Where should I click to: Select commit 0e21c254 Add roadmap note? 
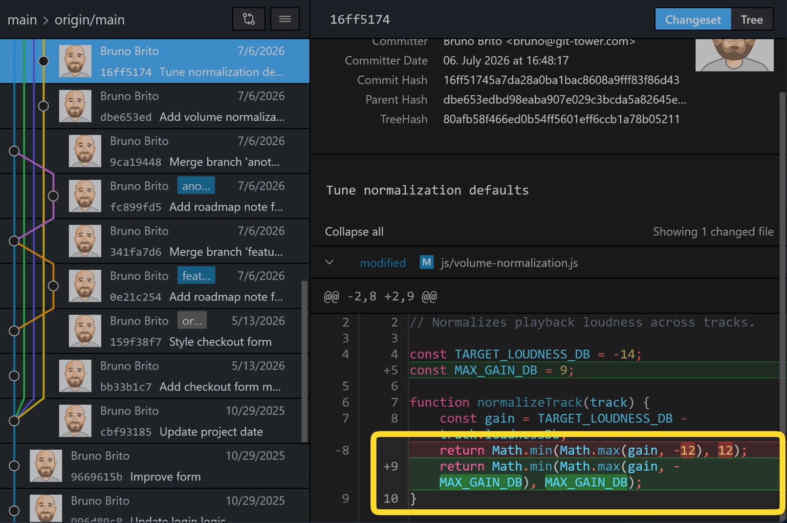pos(154,286)
